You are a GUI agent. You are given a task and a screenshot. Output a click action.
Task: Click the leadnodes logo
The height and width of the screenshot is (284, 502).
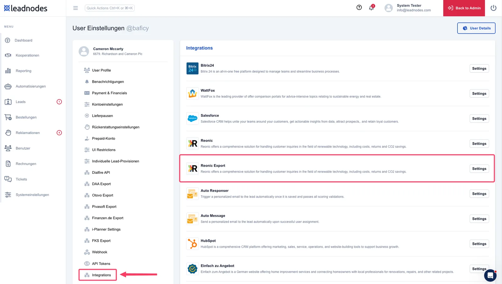click(25, 8)
